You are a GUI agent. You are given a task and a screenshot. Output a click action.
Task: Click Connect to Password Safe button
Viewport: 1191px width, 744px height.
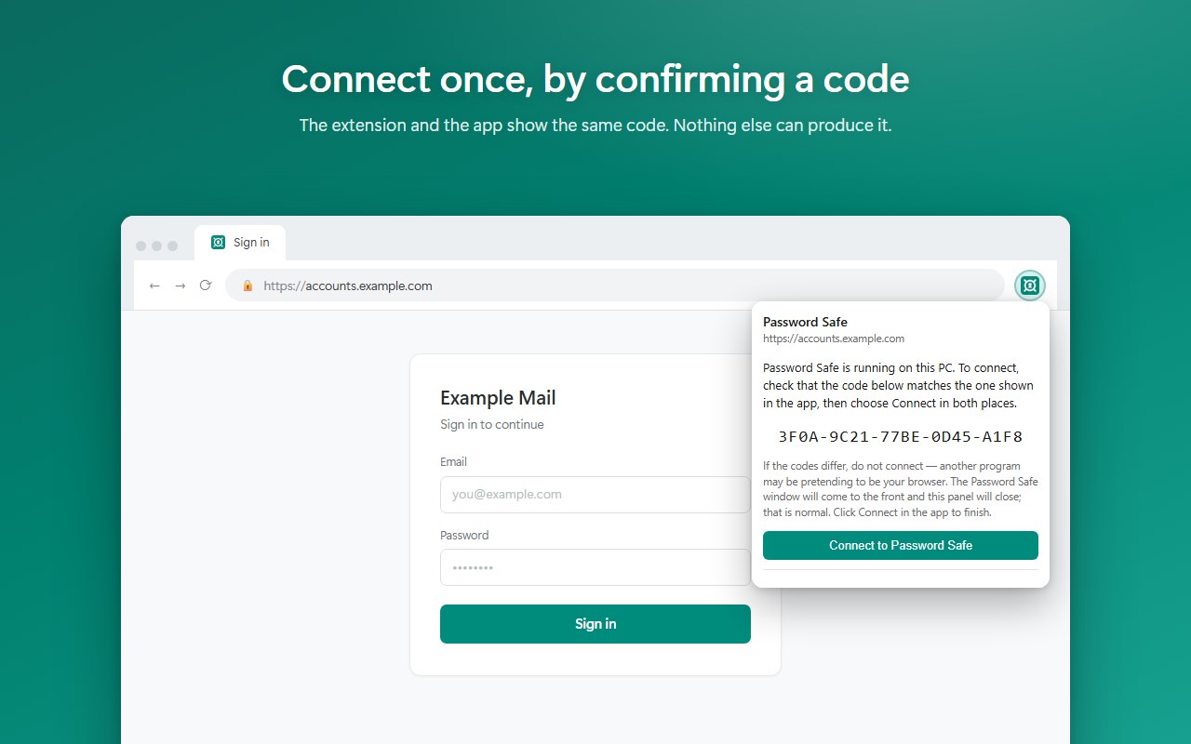point(901,546)
